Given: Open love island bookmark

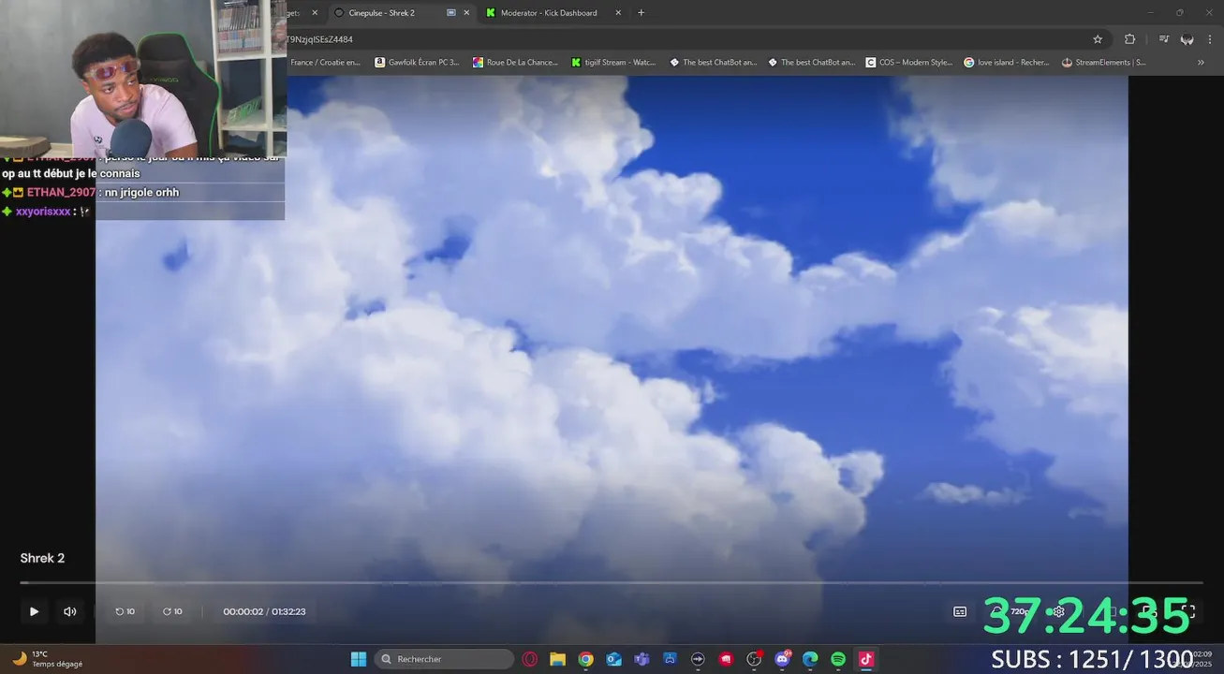Looking at the screenshot, I should 1007,63.
